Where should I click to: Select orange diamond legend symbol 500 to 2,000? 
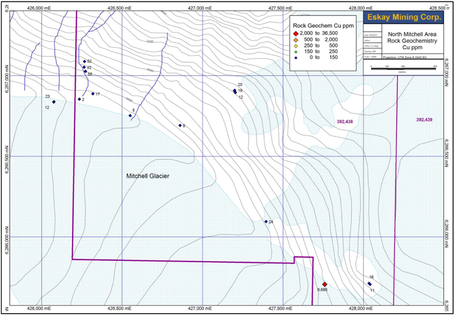tap(296, 39)
